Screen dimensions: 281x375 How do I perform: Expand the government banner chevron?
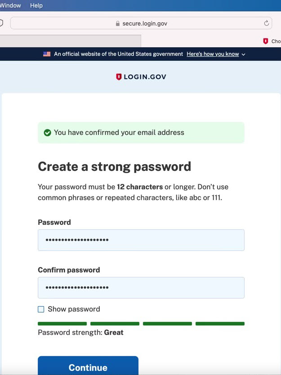tap(243, 54)
